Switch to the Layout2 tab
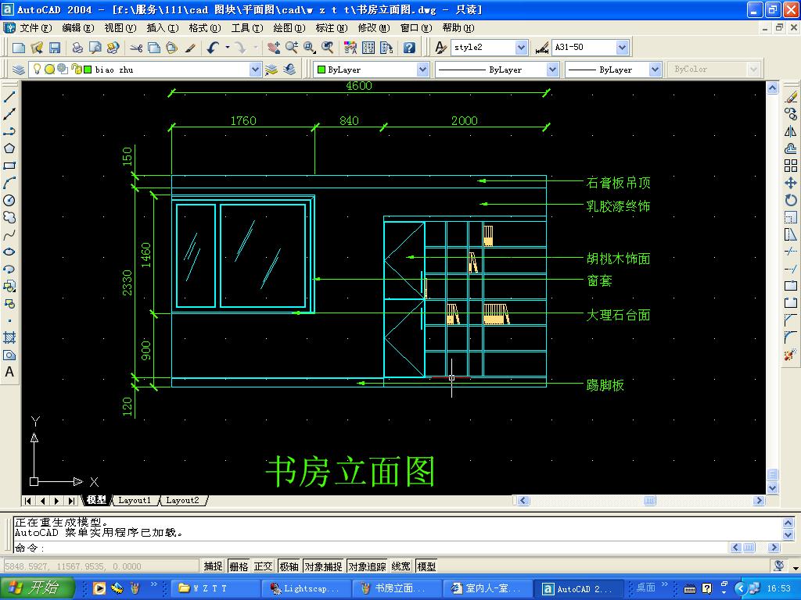 pos(182,501)
